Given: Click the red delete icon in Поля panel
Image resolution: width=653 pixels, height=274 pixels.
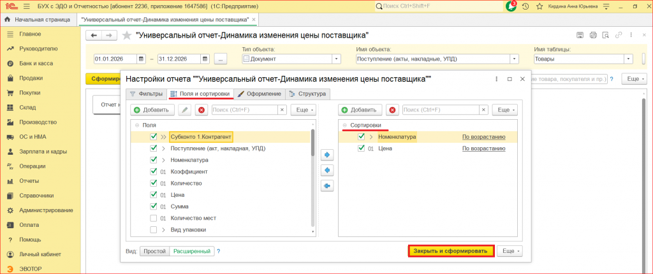Looking at the screenshot, I should tap(202, 110).
